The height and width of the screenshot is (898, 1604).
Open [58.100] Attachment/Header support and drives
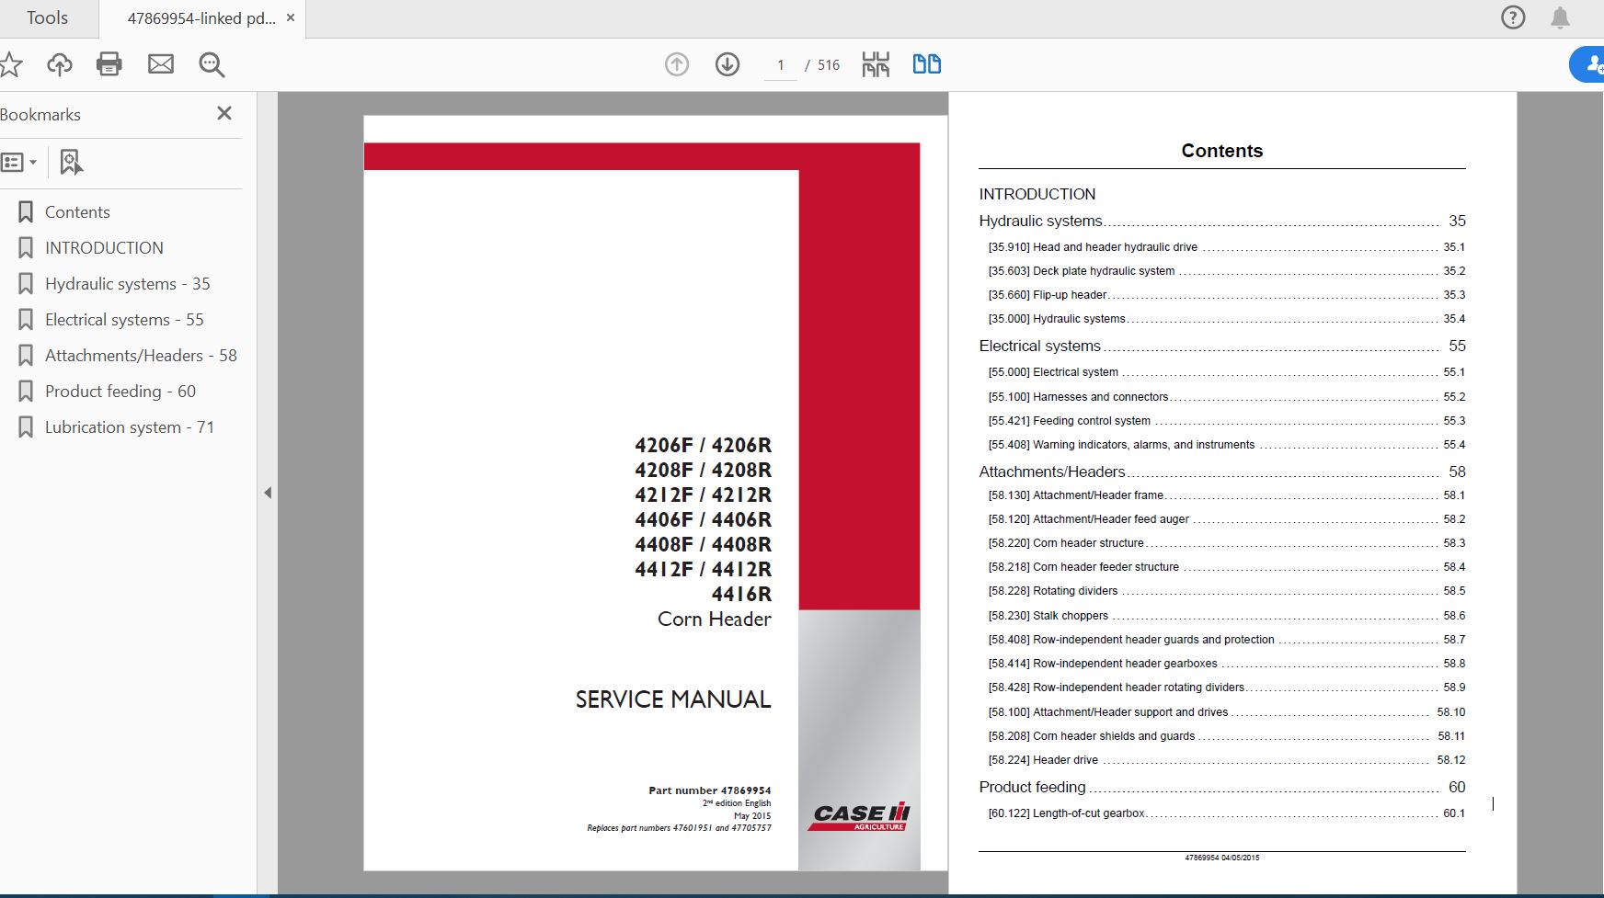click(1227, 712)
